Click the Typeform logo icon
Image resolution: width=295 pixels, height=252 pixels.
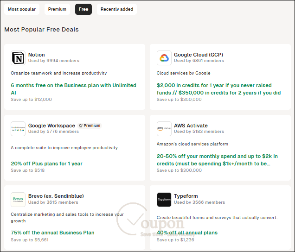(164, 200)
